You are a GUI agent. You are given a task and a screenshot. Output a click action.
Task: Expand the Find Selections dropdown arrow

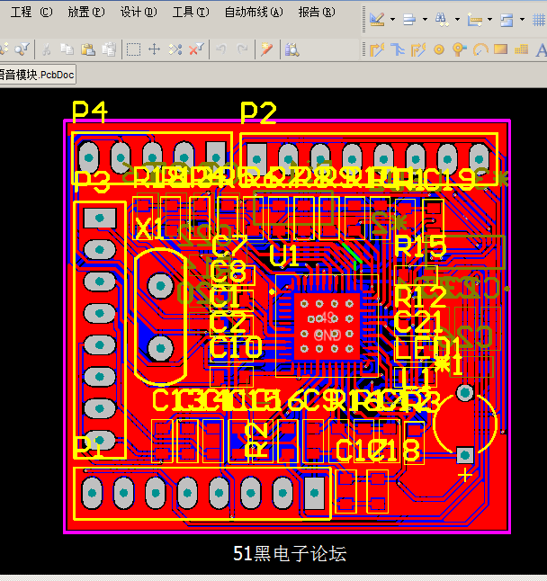click(457, 19)
